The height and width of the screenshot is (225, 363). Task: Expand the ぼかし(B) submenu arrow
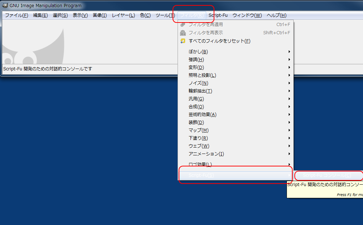(x=289, y=52)
